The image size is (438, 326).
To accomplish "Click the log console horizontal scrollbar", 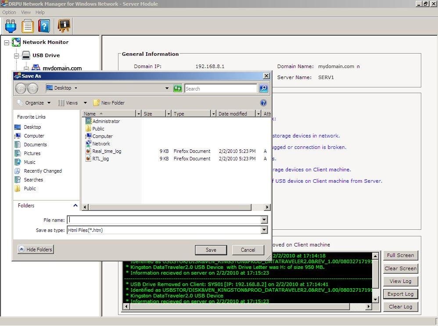I will (240, 307).
